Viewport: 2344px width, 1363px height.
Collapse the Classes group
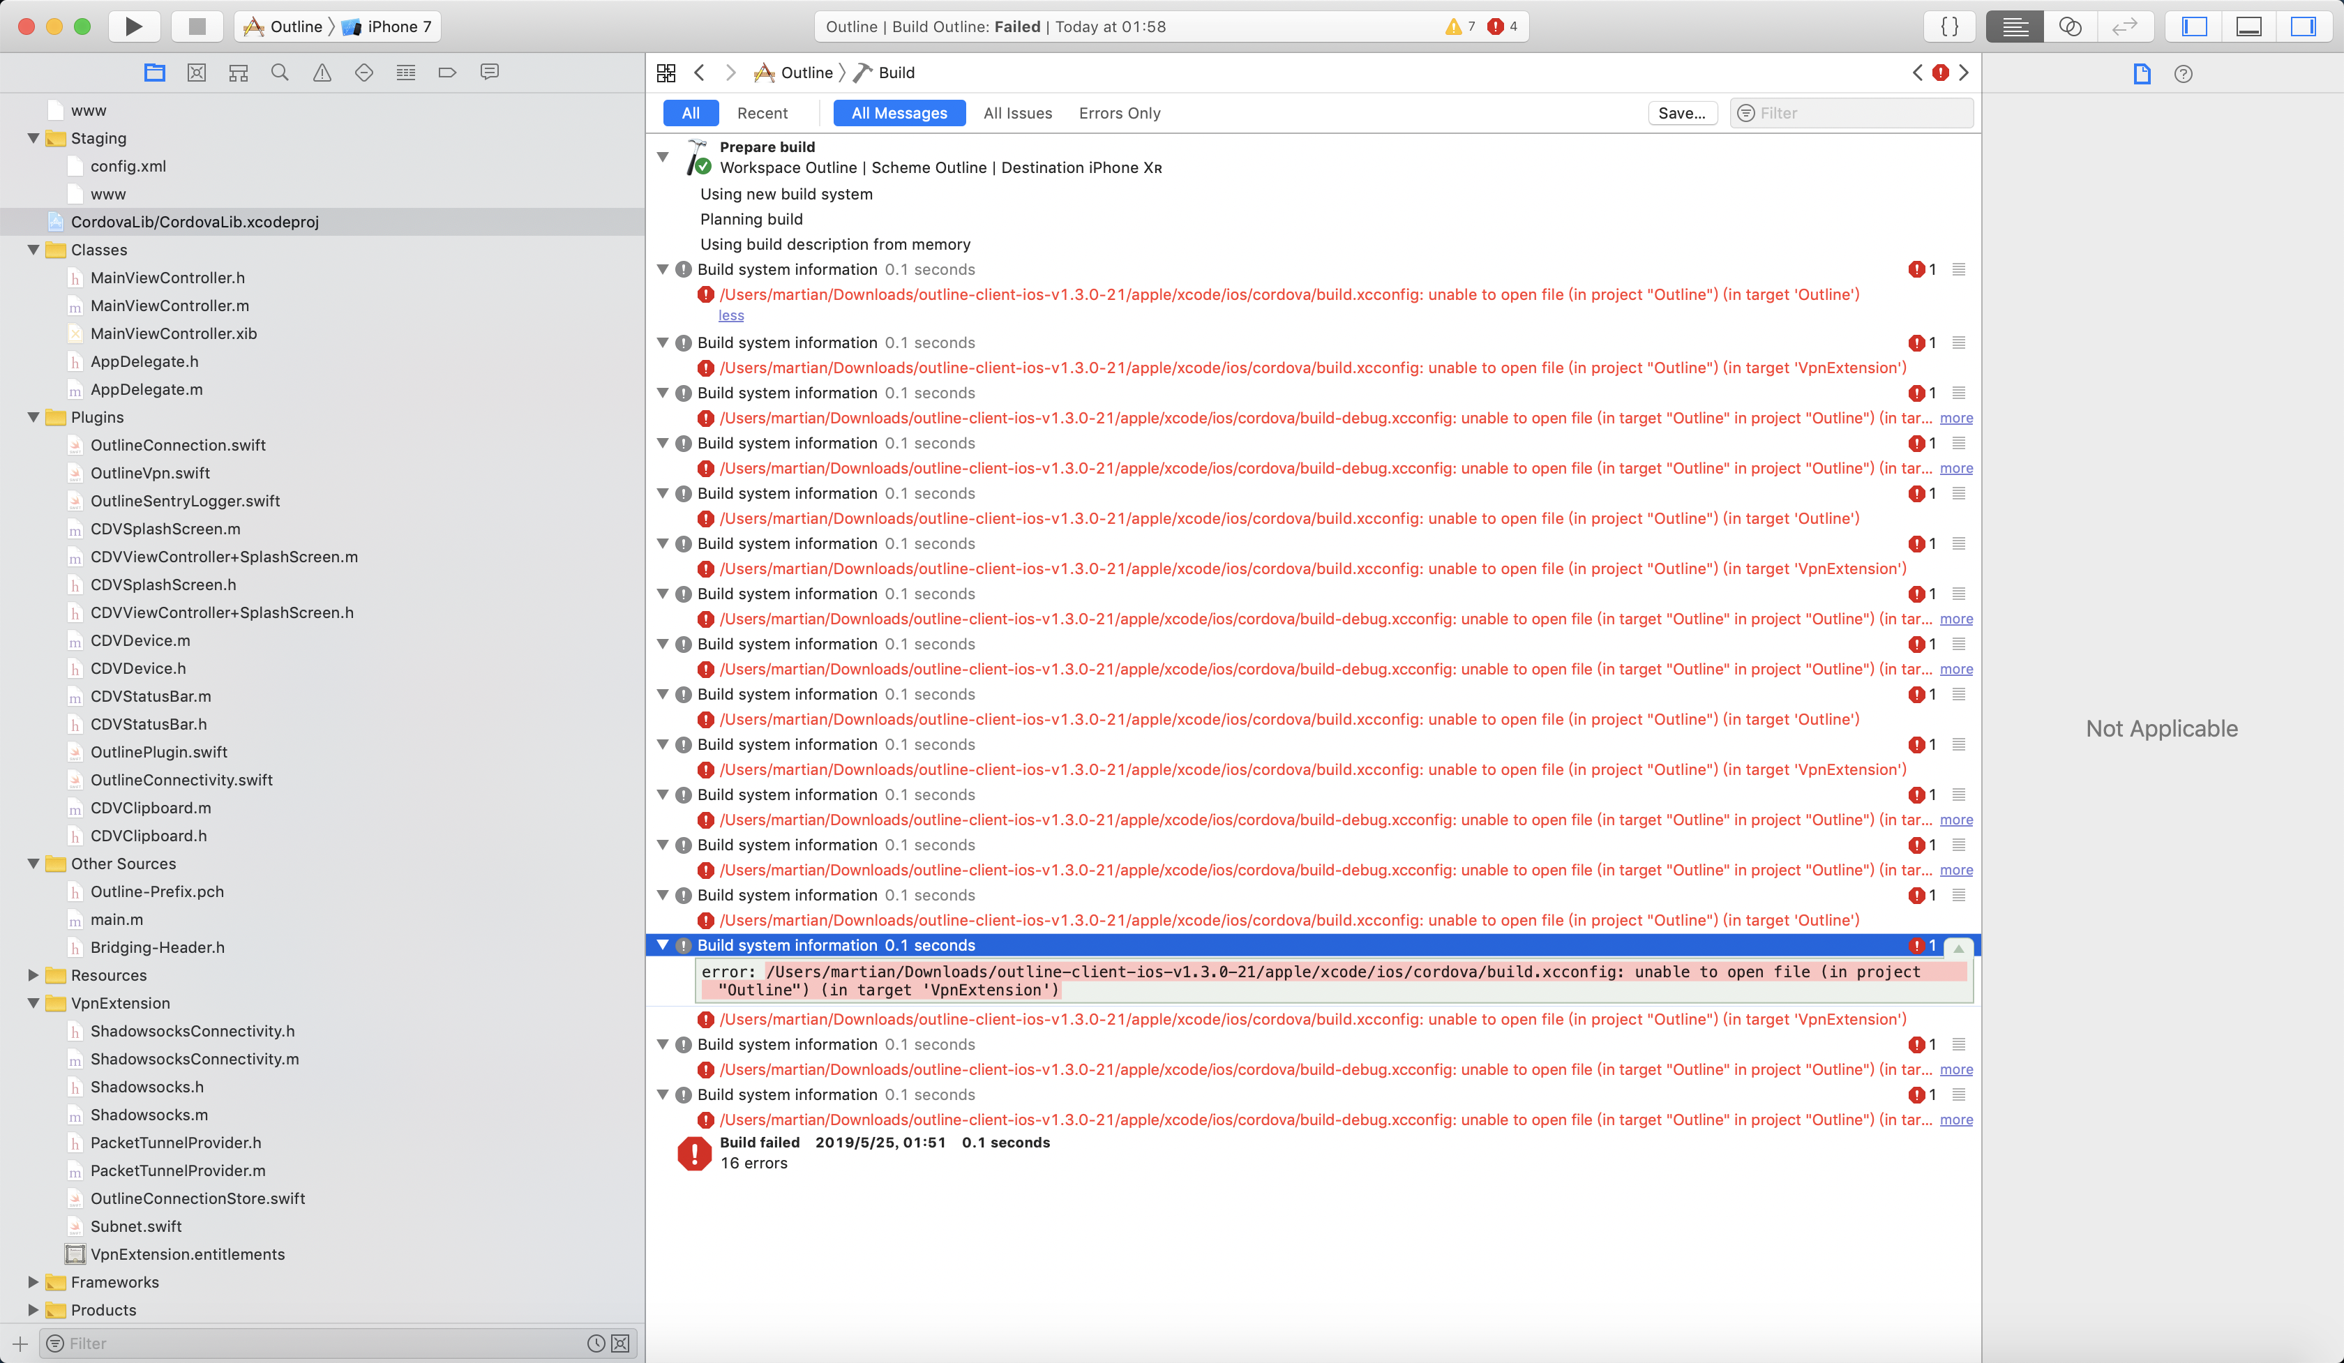tap(33, 249)
